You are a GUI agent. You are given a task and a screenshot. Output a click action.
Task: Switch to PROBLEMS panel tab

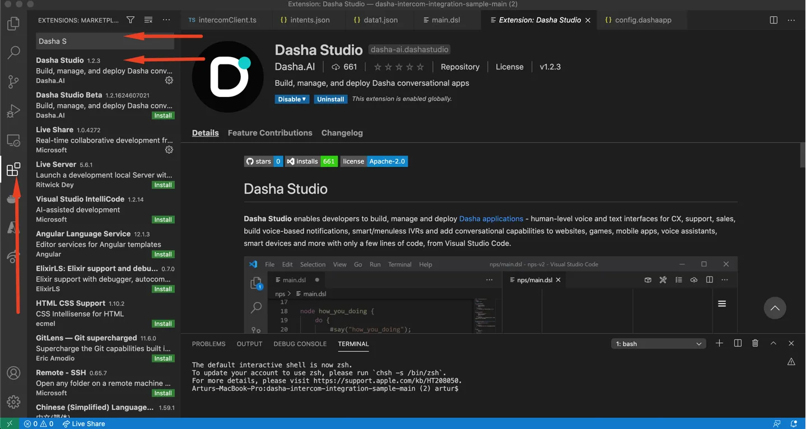209,344
